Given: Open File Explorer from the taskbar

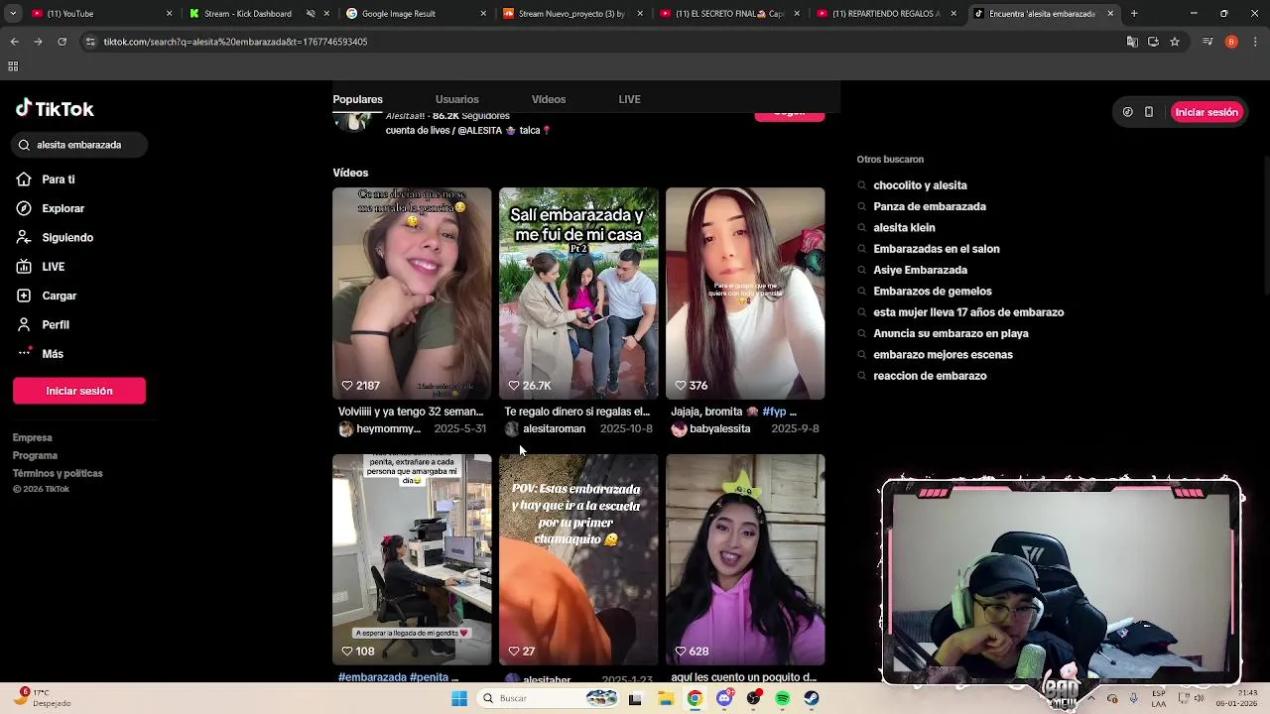Looking at the screenshot, I should [666, 698].
